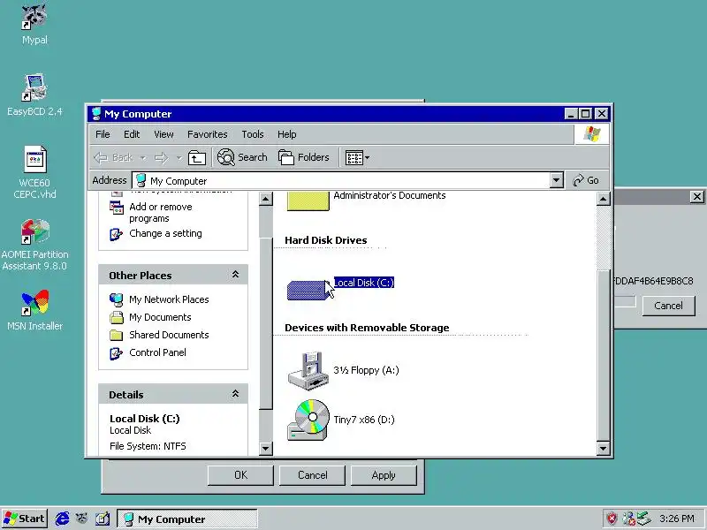Open the View menu
The width and height of the screenshot is (707, 530).
(x=163, y=134)
